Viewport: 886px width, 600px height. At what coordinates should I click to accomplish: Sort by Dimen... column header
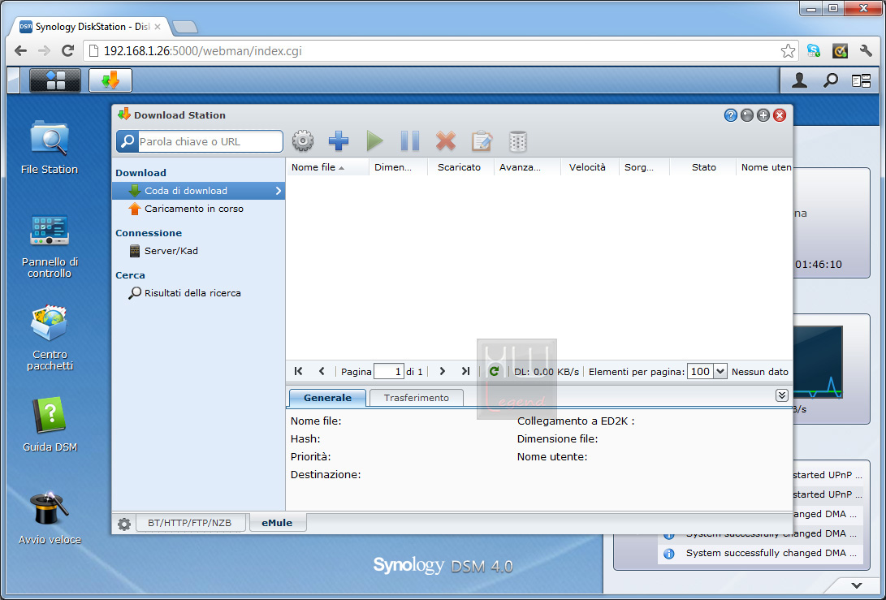[398, 167]
